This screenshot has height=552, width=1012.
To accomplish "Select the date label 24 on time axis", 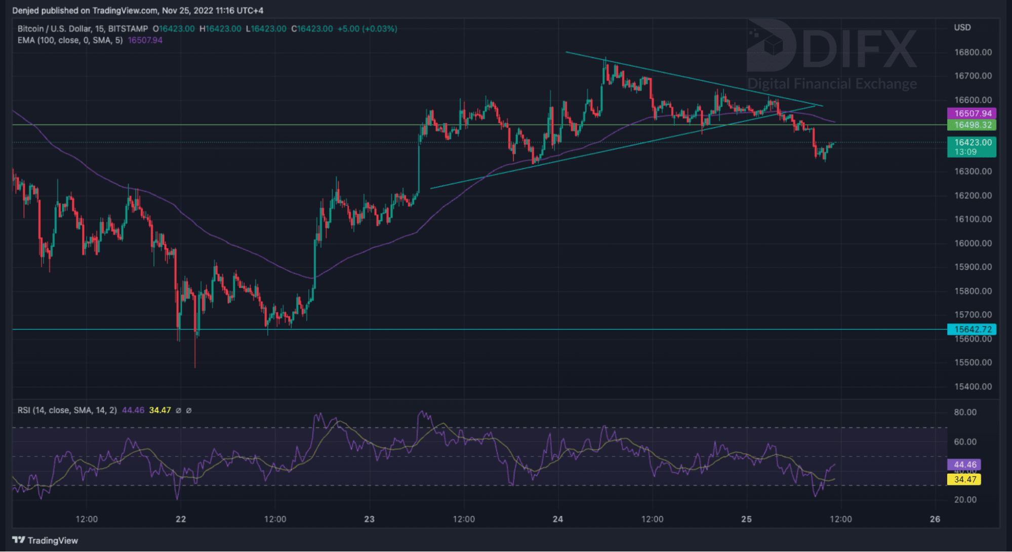I will click(x=557, y=519).
